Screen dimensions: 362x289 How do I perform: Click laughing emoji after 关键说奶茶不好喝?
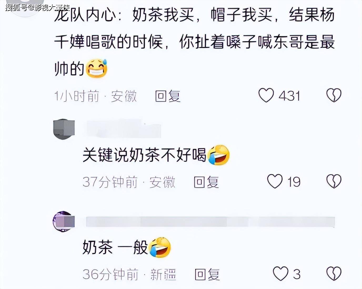pos(218,155)
